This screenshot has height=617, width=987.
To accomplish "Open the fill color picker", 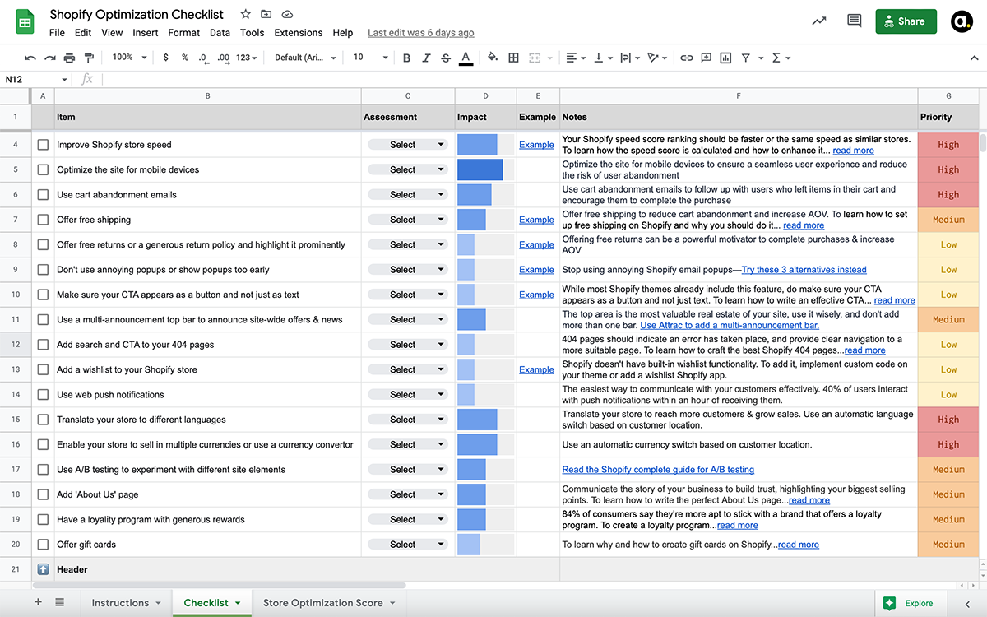I will tap(492, 58).
